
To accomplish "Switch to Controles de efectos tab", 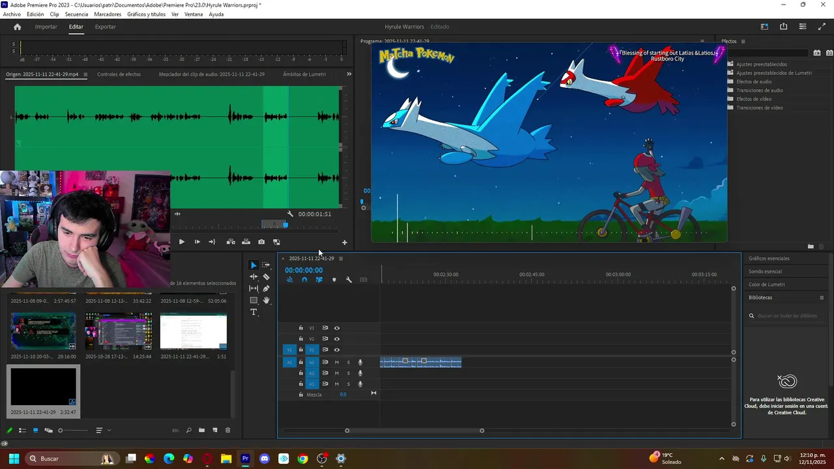I will [119, 74].
